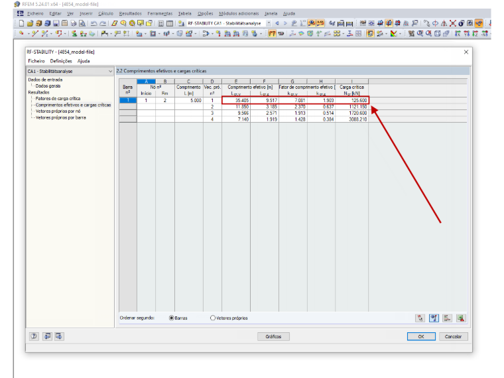
Task: Open the Tabela menu
Action: pyautogui.click(x=185, y=13)
